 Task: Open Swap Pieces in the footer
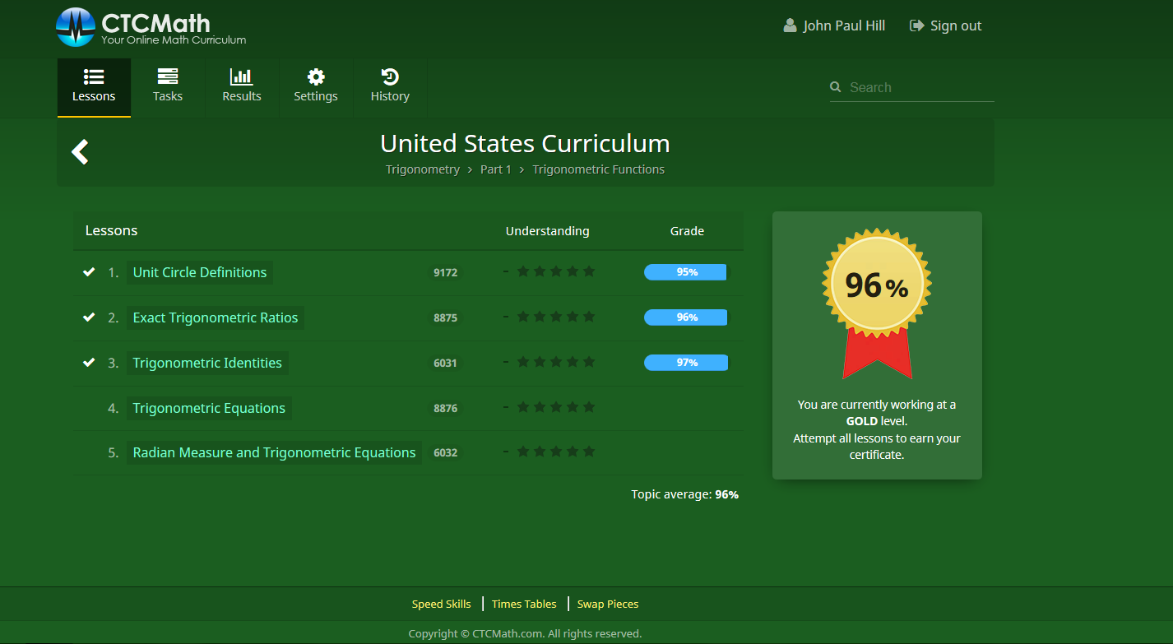(608, 604)
